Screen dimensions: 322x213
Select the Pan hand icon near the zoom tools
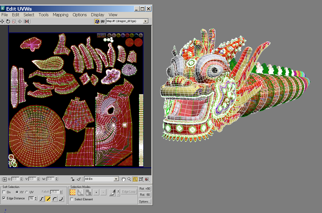click(x=124, y=179)
